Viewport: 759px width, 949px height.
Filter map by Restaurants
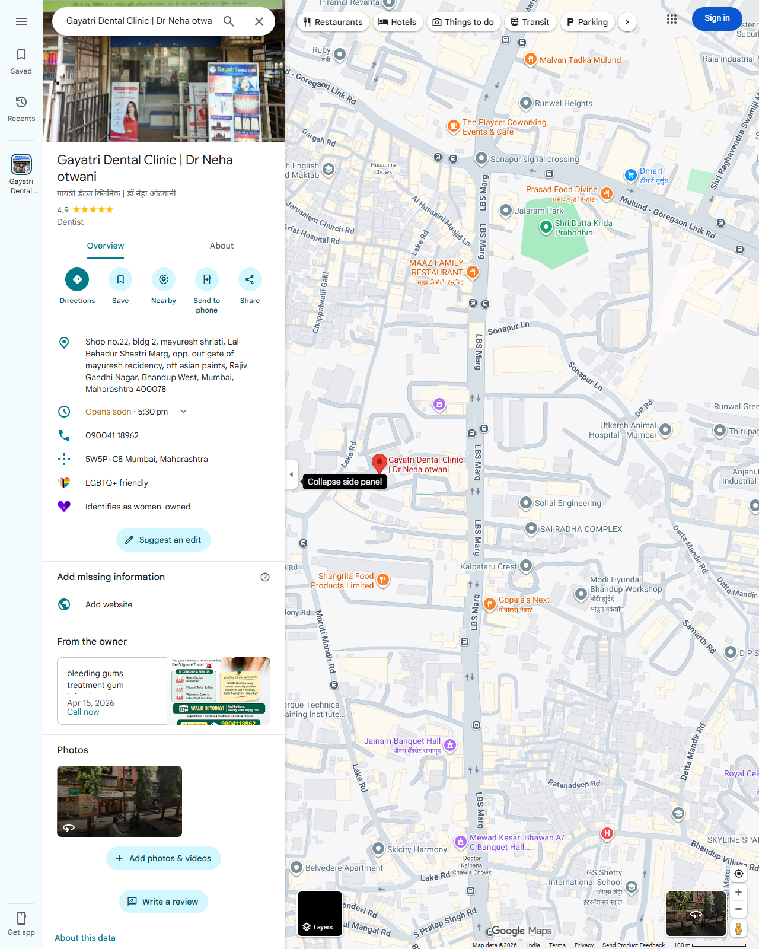click(x=333, y=22)
